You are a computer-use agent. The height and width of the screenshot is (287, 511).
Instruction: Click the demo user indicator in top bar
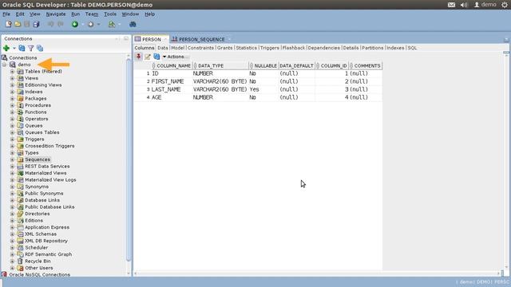coord(485,5)
